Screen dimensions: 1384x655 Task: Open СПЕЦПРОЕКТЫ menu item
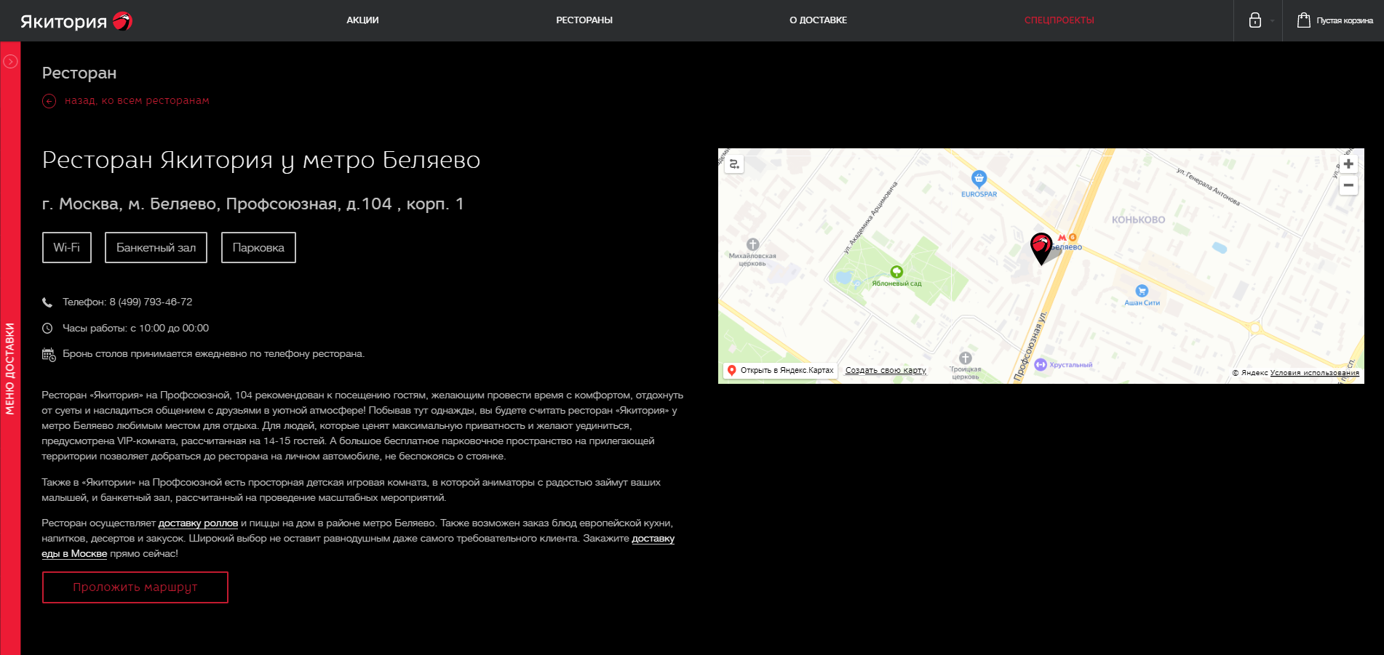click(1059, 20)
